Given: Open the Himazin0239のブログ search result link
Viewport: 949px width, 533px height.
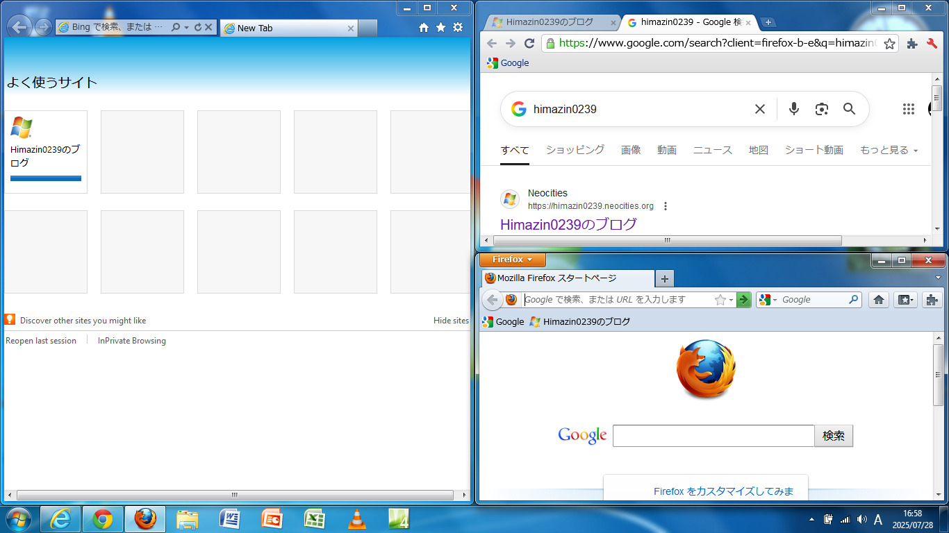Looking at the screenshot, I should tap(568, 224).
